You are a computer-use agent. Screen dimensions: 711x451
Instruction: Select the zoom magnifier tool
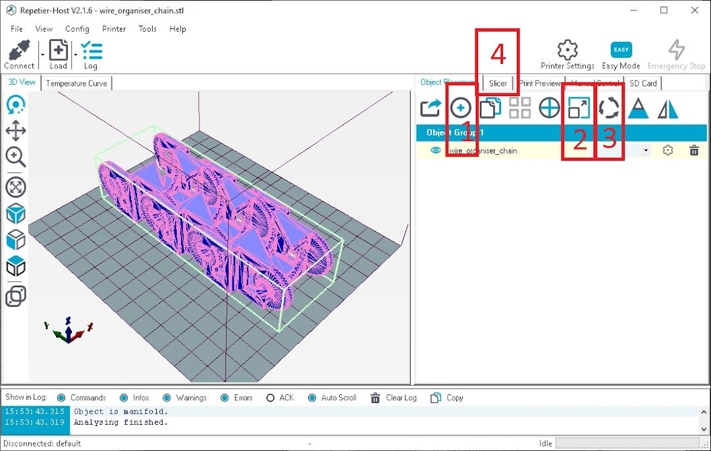[16, 157]
